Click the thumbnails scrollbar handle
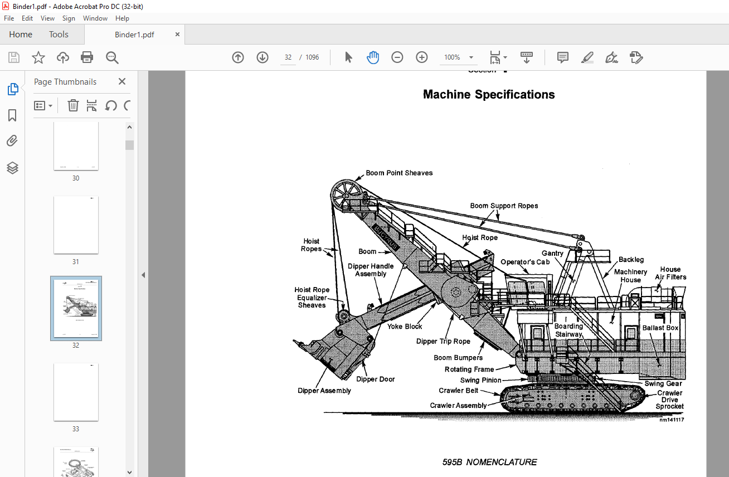729x477 pixels. (x=129, y=145)
